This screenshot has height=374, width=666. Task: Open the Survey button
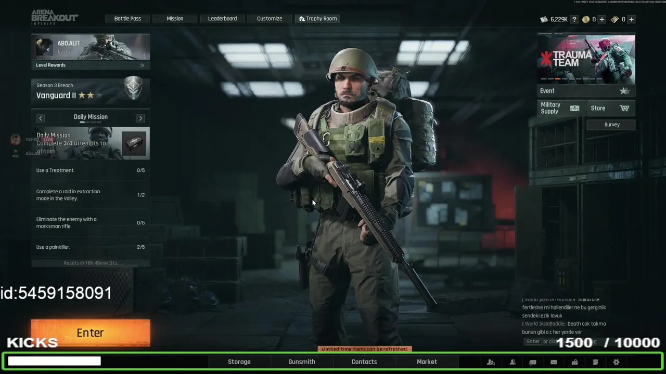[x=612, y=125]
